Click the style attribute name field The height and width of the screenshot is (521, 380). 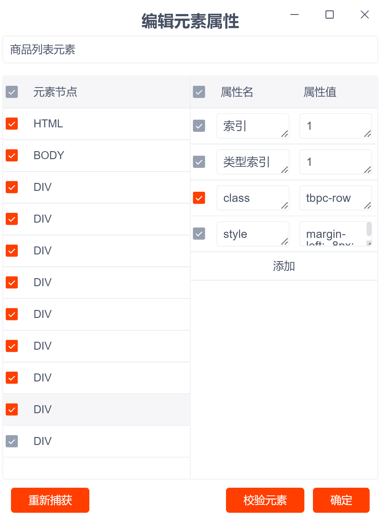(x=250, y=234)
